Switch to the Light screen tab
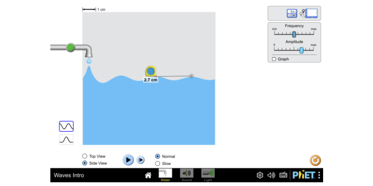 pyautogui.click(x=208, y=175)
